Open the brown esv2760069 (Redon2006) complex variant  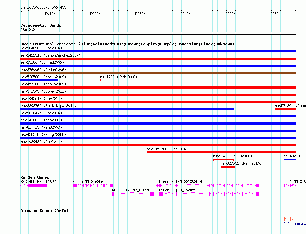tap(158, 73)
